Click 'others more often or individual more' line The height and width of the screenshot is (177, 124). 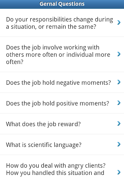click(x=58, y=55)
